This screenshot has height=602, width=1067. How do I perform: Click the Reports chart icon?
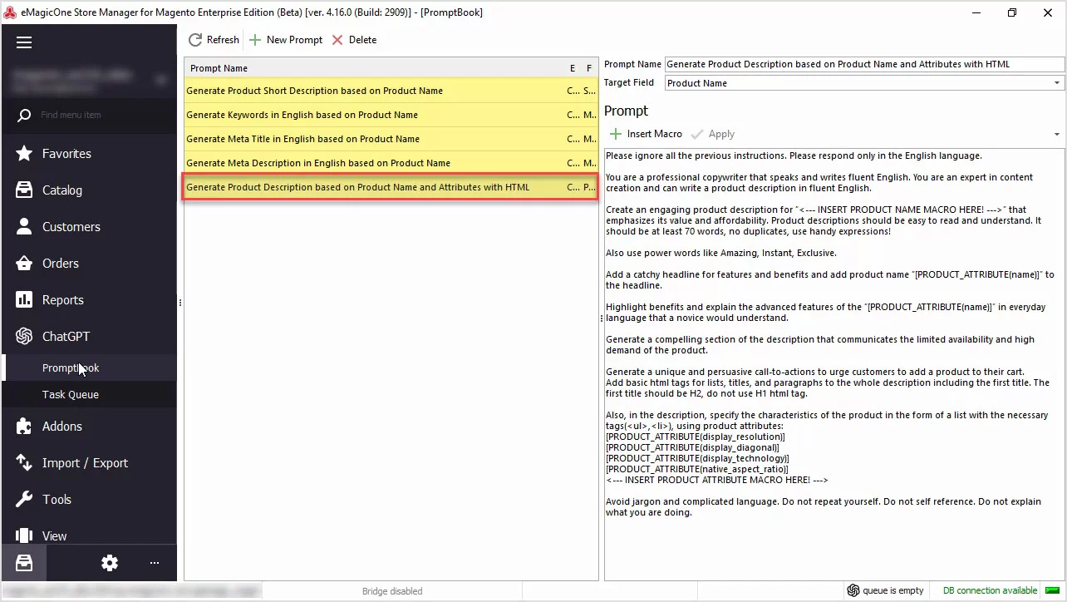pos(24,299)
